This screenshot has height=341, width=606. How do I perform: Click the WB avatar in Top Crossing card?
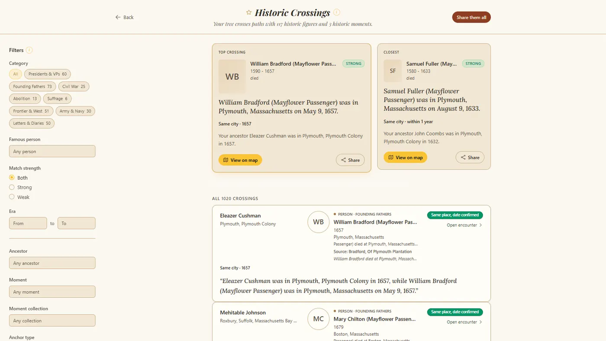(x=232, y=77)
